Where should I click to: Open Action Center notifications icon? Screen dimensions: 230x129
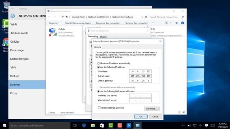(x=206, y=125)
